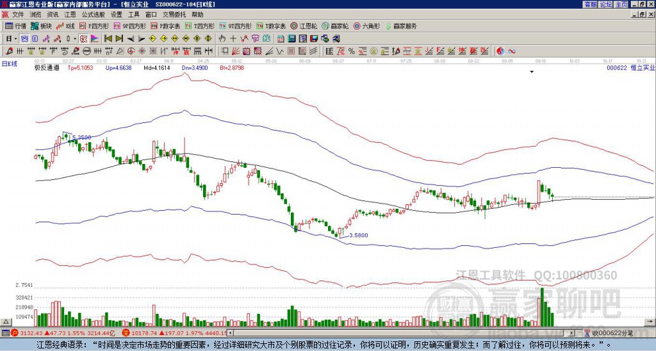Open the 资讯 menu
The height and width of the screenshot is (351, 656).
point(53,15)
